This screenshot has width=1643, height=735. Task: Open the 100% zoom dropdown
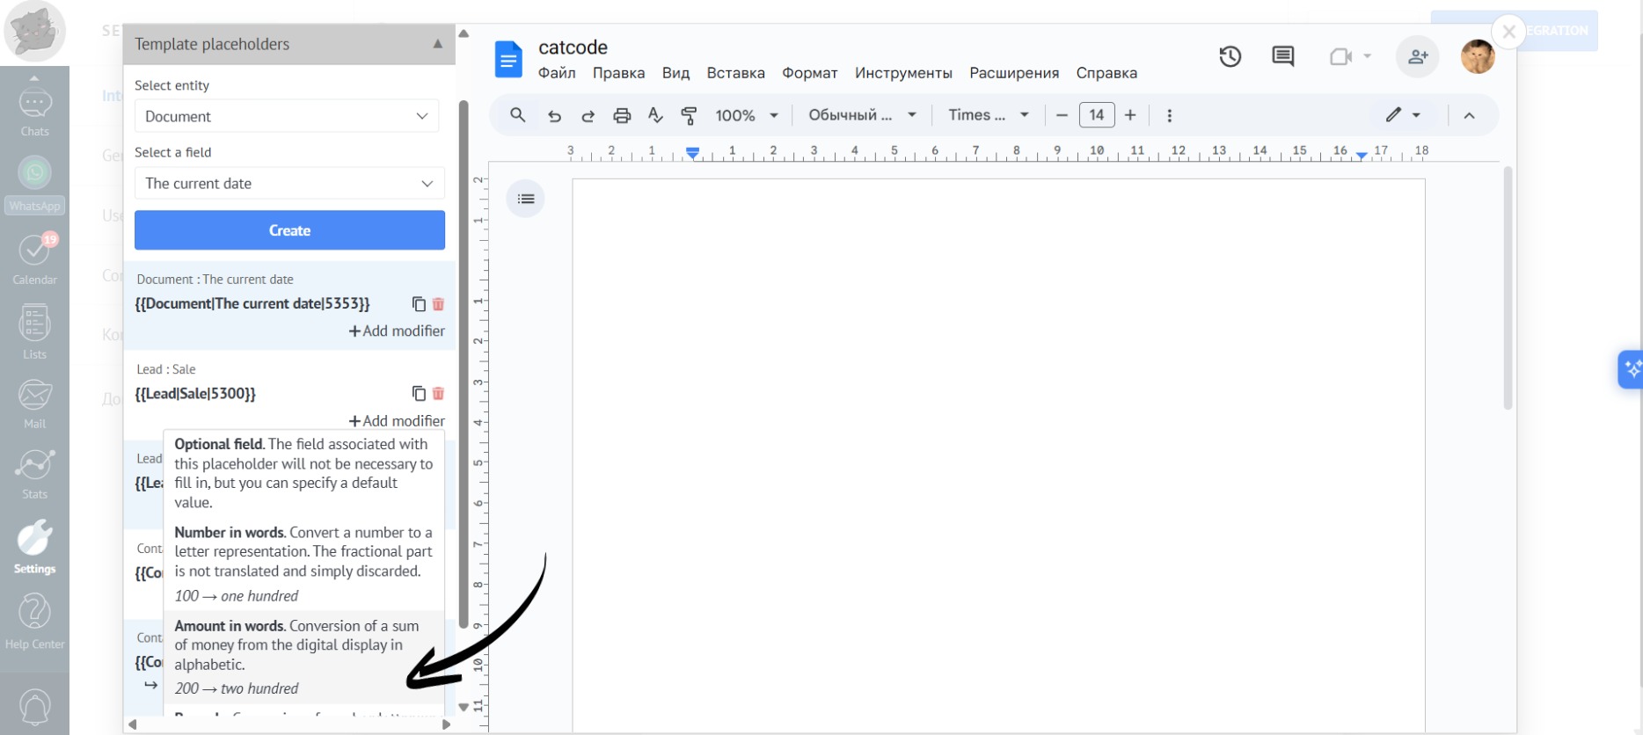click(746, 115)
